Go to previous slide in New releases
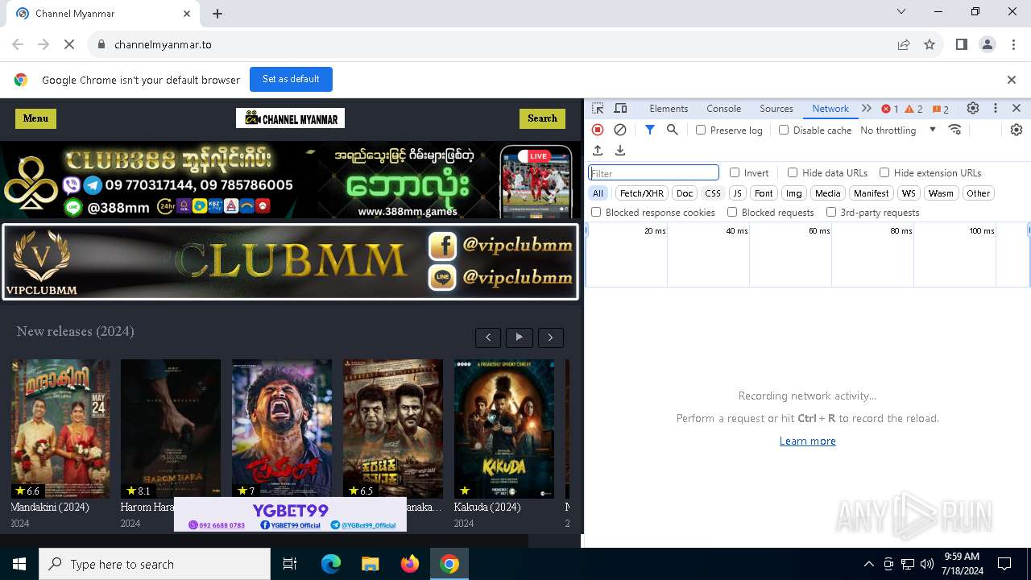This screenshot has height=580, width=1031. coord(488,338)
